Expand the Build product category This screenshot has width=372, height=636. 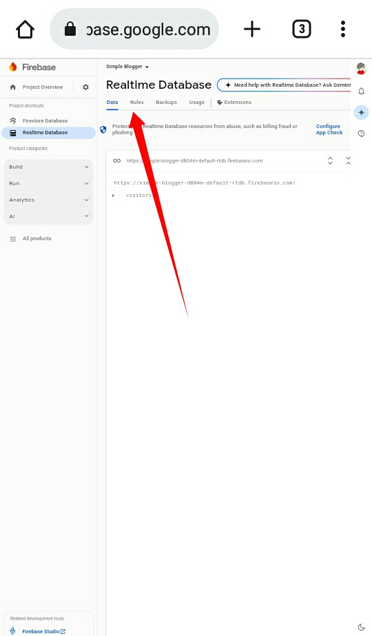(49, 167)
